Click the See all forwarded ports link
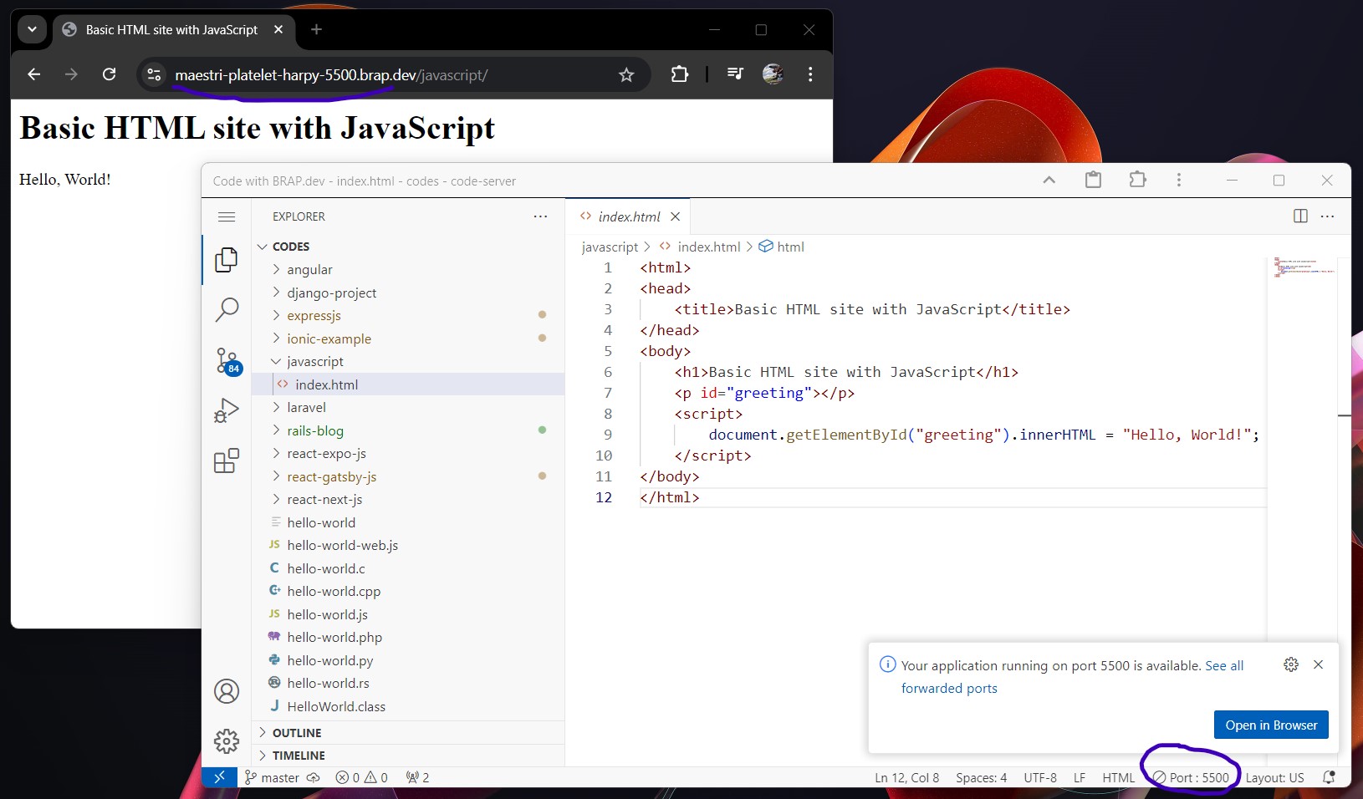Screen dimensions: 1363x799 click(x=1223, y=665)
